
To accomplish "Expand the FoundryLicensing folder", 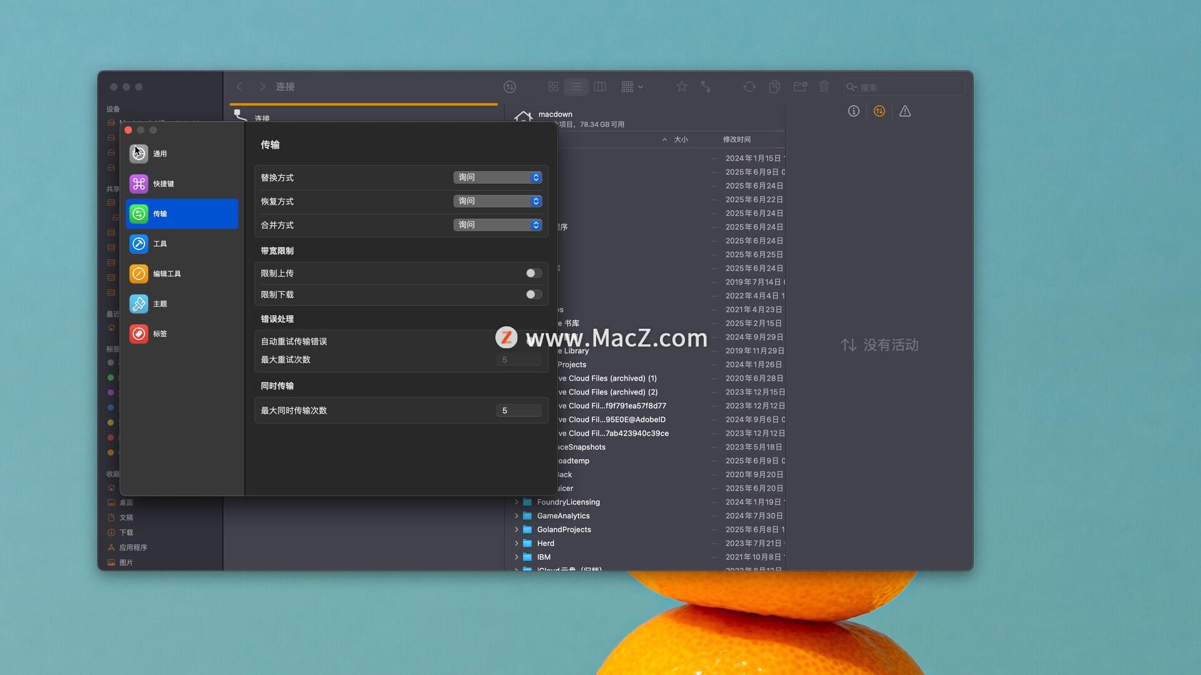I will point(517,502).
